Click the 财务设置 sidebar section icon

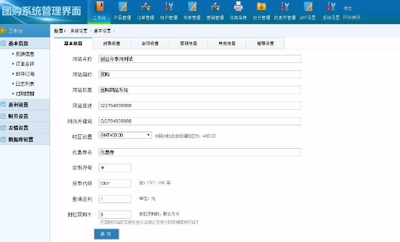(x=3, y=116)
